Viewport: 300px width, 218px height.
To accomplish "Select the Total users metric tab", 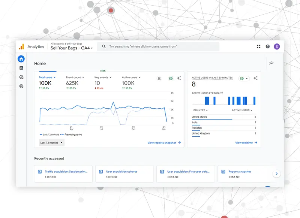I will [x=47, y=78].
